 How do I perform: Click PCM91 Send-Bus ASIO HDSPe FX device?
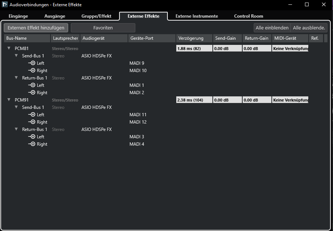(97, 107)
